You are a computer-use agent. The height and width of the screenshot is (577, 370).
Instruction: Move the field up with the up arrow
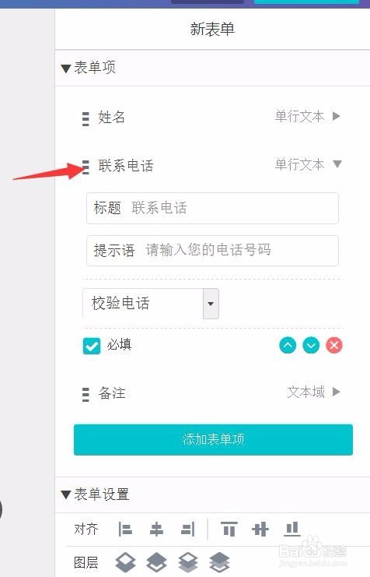(x=288, y=345)
